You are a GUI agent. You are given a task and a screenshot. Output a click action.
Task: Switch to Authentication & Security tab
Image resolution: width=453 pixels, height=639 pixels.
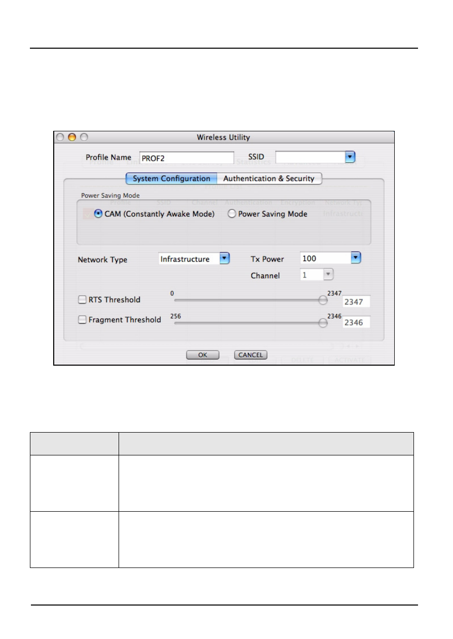(x=269, y=179)
